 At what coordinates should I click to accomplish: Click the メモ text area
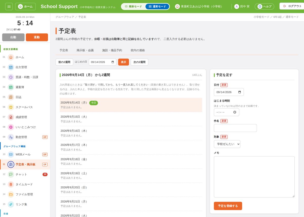click(254, 177)
